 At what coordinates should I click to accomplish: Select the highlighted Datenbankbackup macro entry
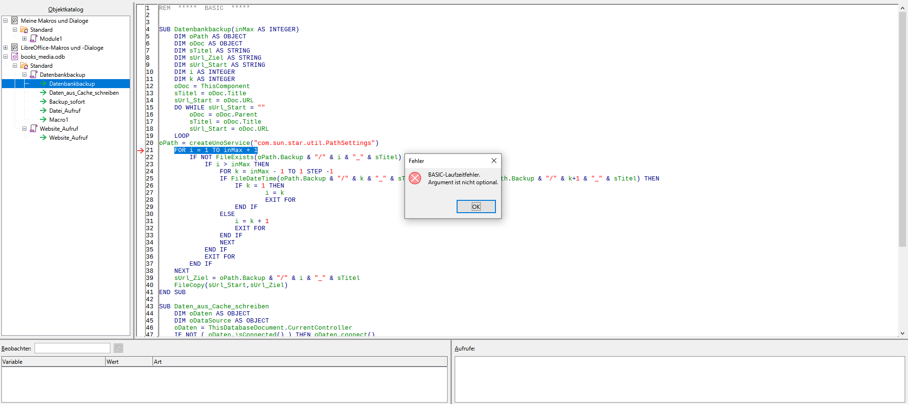72,84
